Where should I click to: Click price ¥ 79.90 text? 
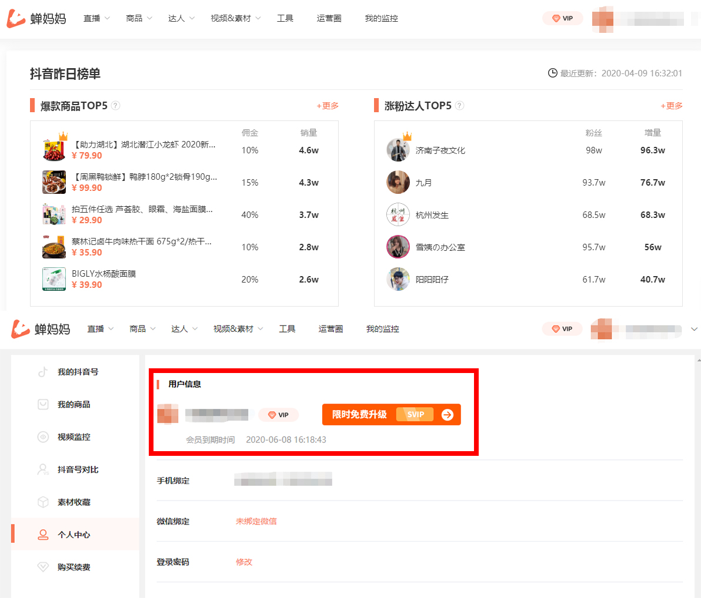pyautogui.click(x=86, y=156)
